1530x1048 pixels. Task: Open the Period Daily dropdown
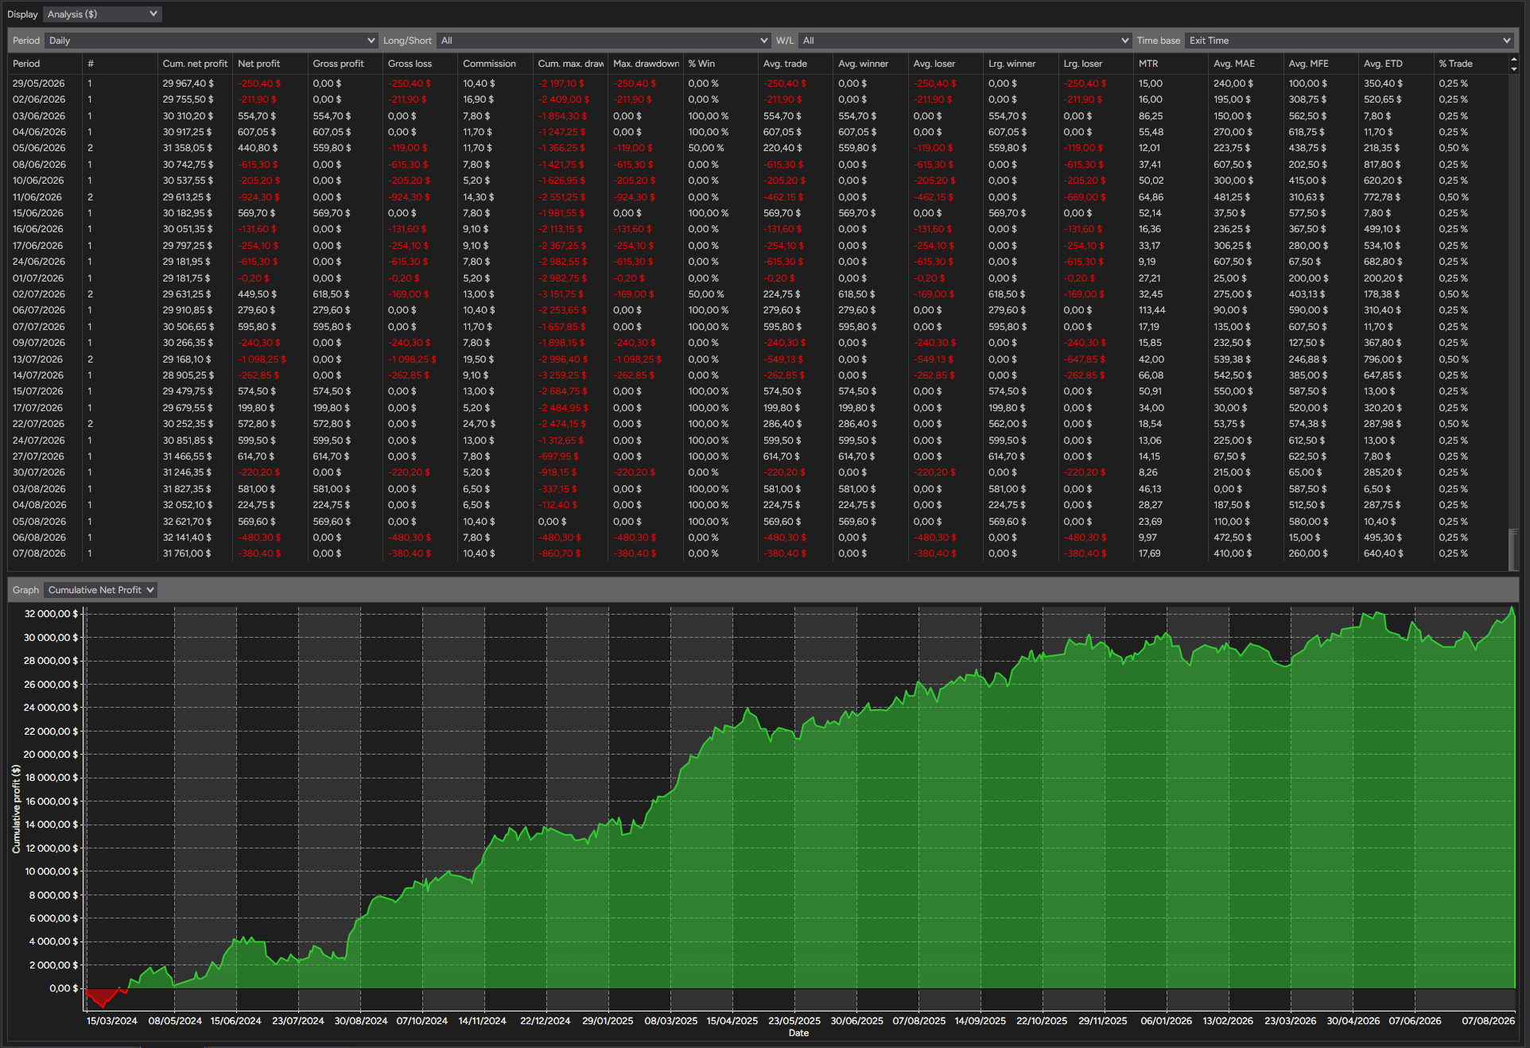[x=211, y=41]
